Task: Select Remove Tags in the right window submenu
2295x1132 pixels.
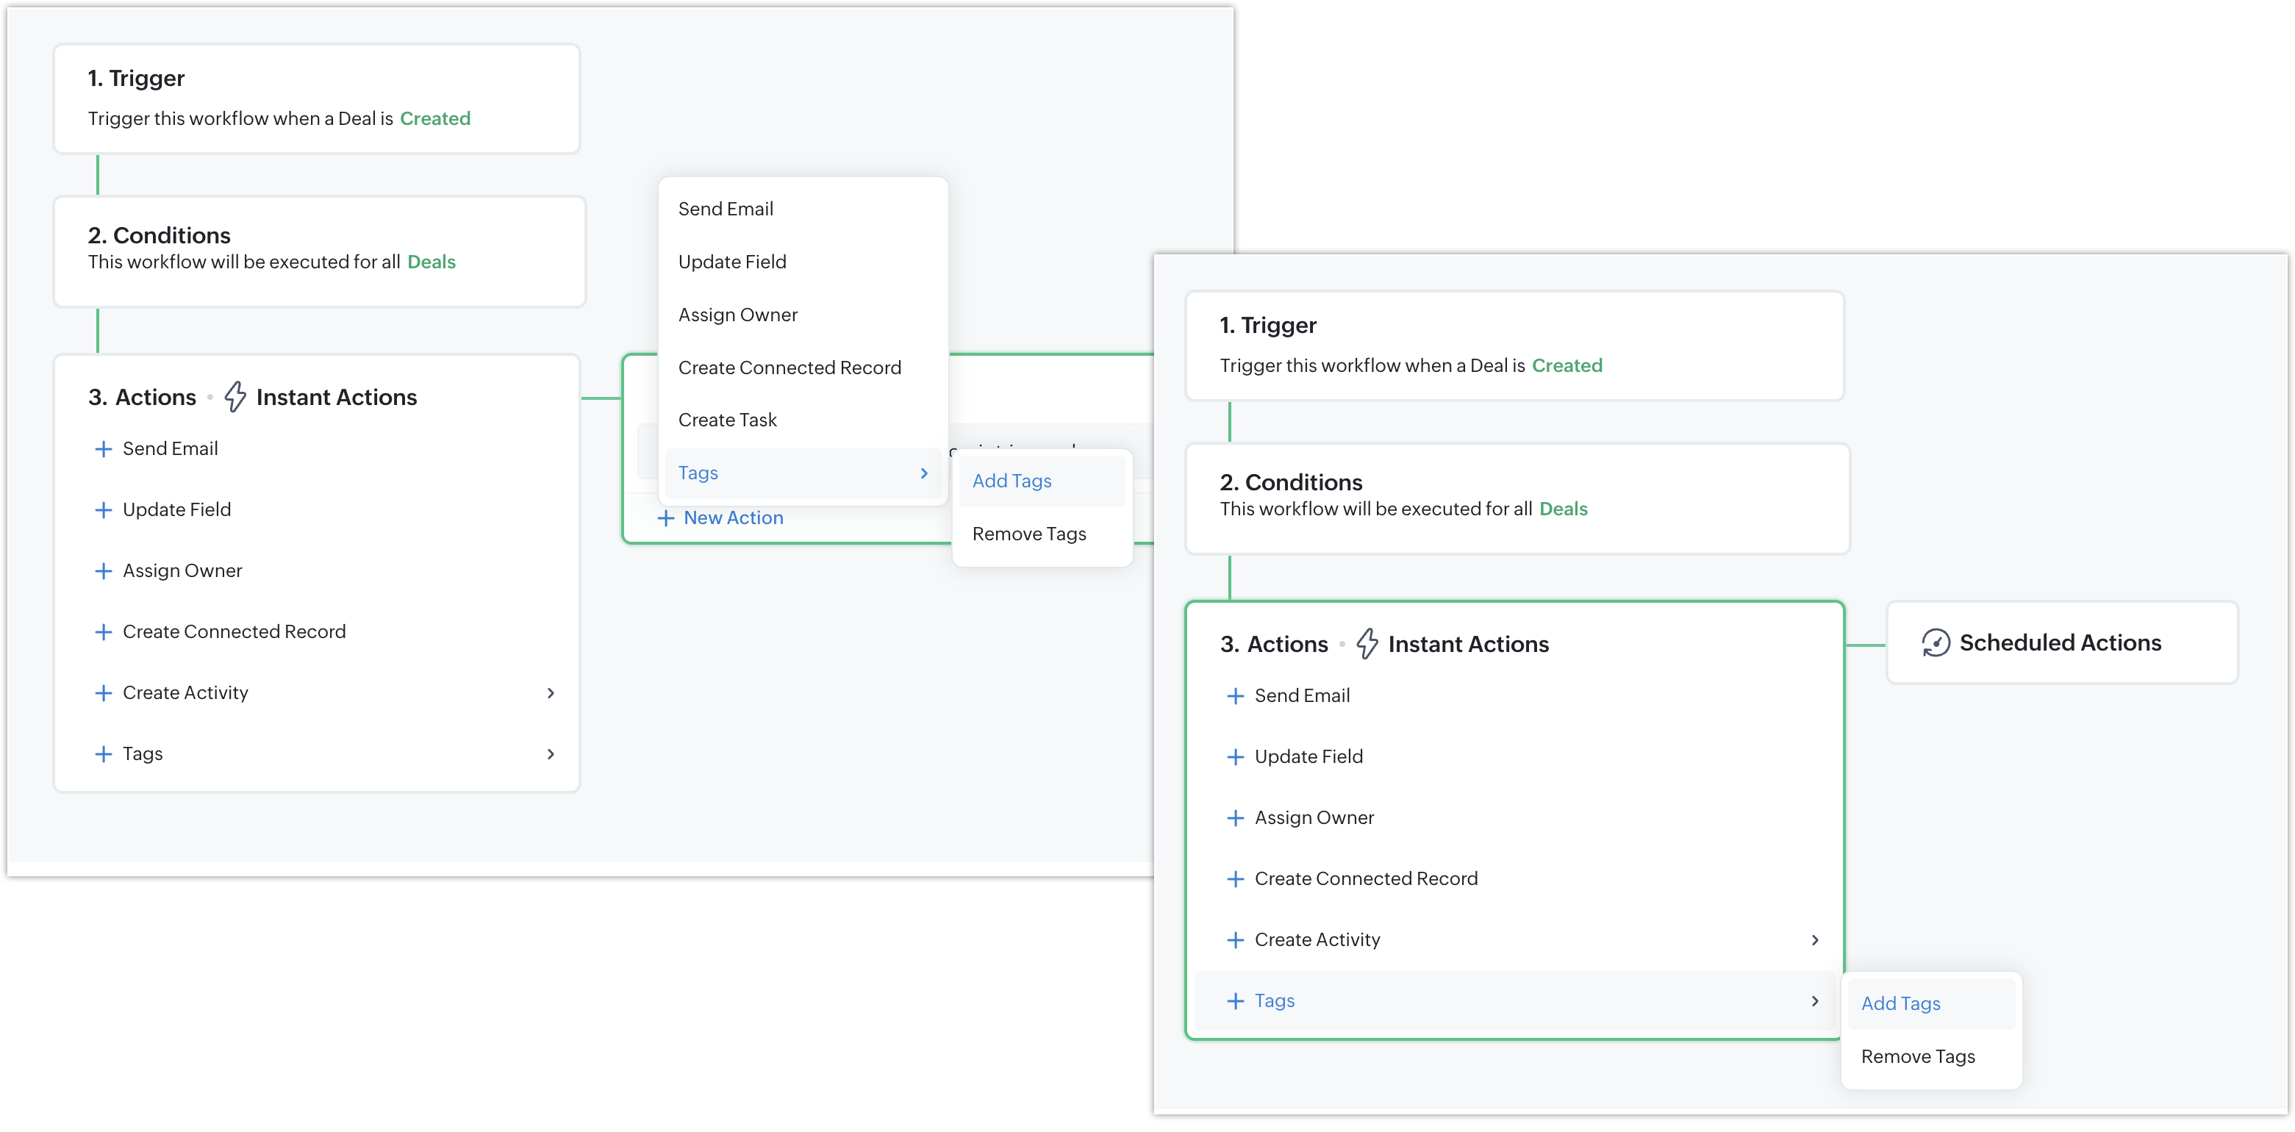Action: click(x=1930, y=1056)
